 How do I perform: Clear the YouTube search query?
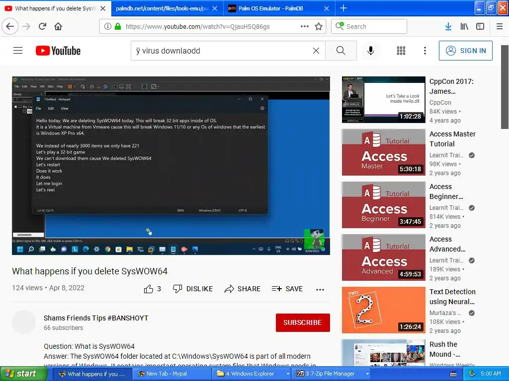(x=316, y=51)
